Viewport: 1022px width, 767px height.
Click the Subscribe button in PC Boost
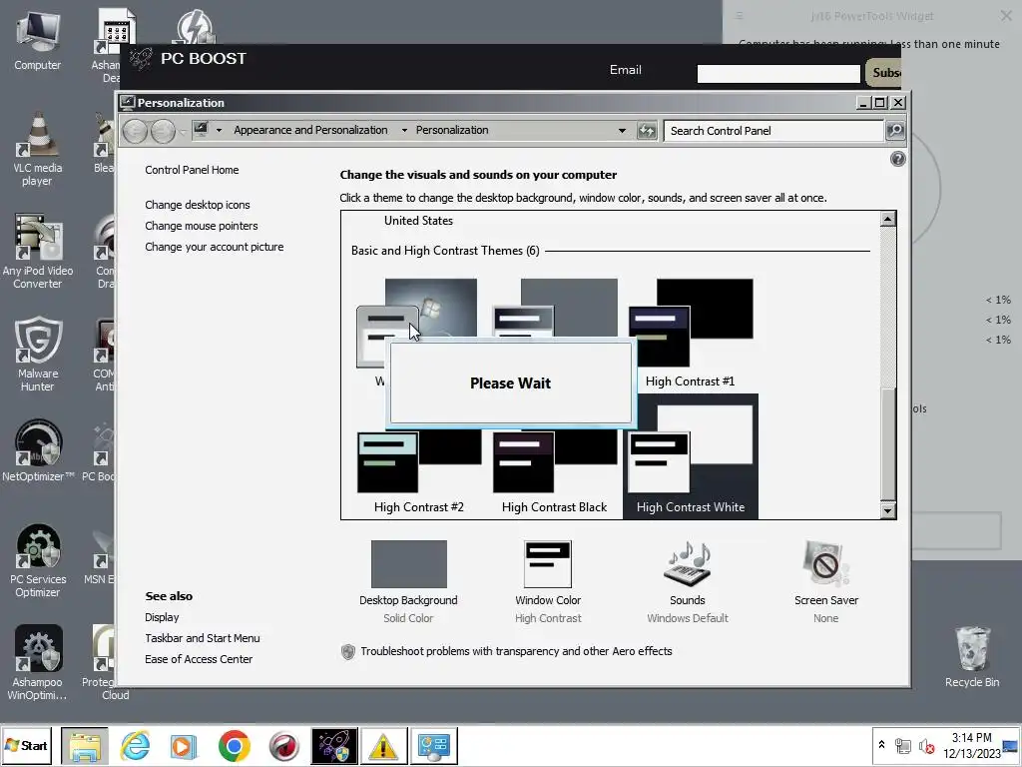coord(885,72)
